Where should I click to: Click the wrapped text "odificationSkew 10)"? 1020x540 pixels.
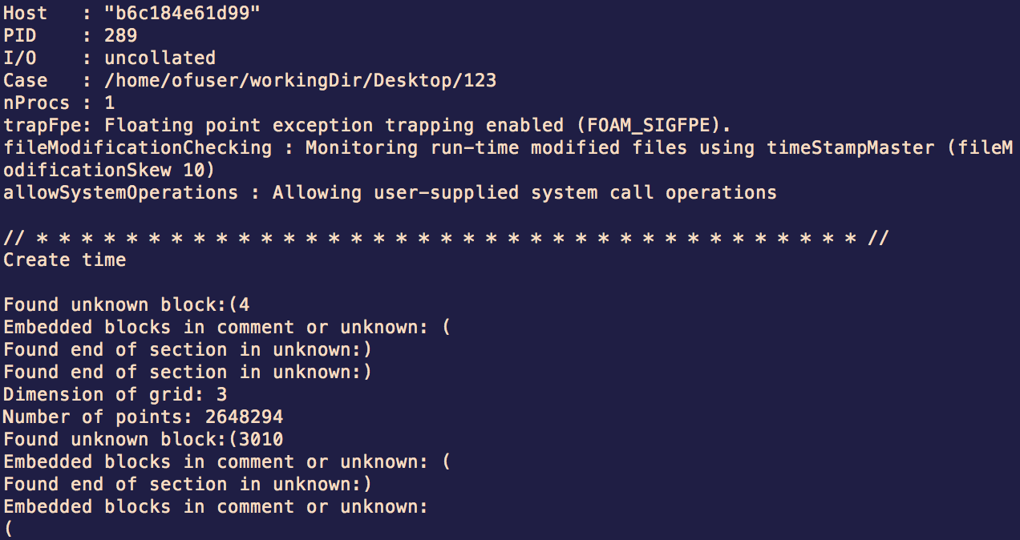coord(109,170)
